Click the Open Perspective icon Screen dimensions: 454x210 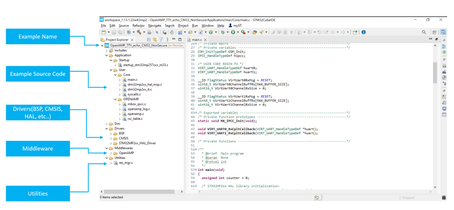435,32
